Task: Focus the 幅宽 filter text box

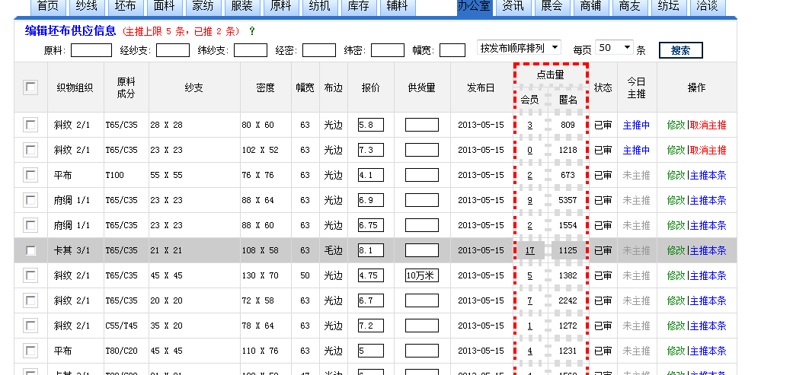Action: tap(452, 50)
